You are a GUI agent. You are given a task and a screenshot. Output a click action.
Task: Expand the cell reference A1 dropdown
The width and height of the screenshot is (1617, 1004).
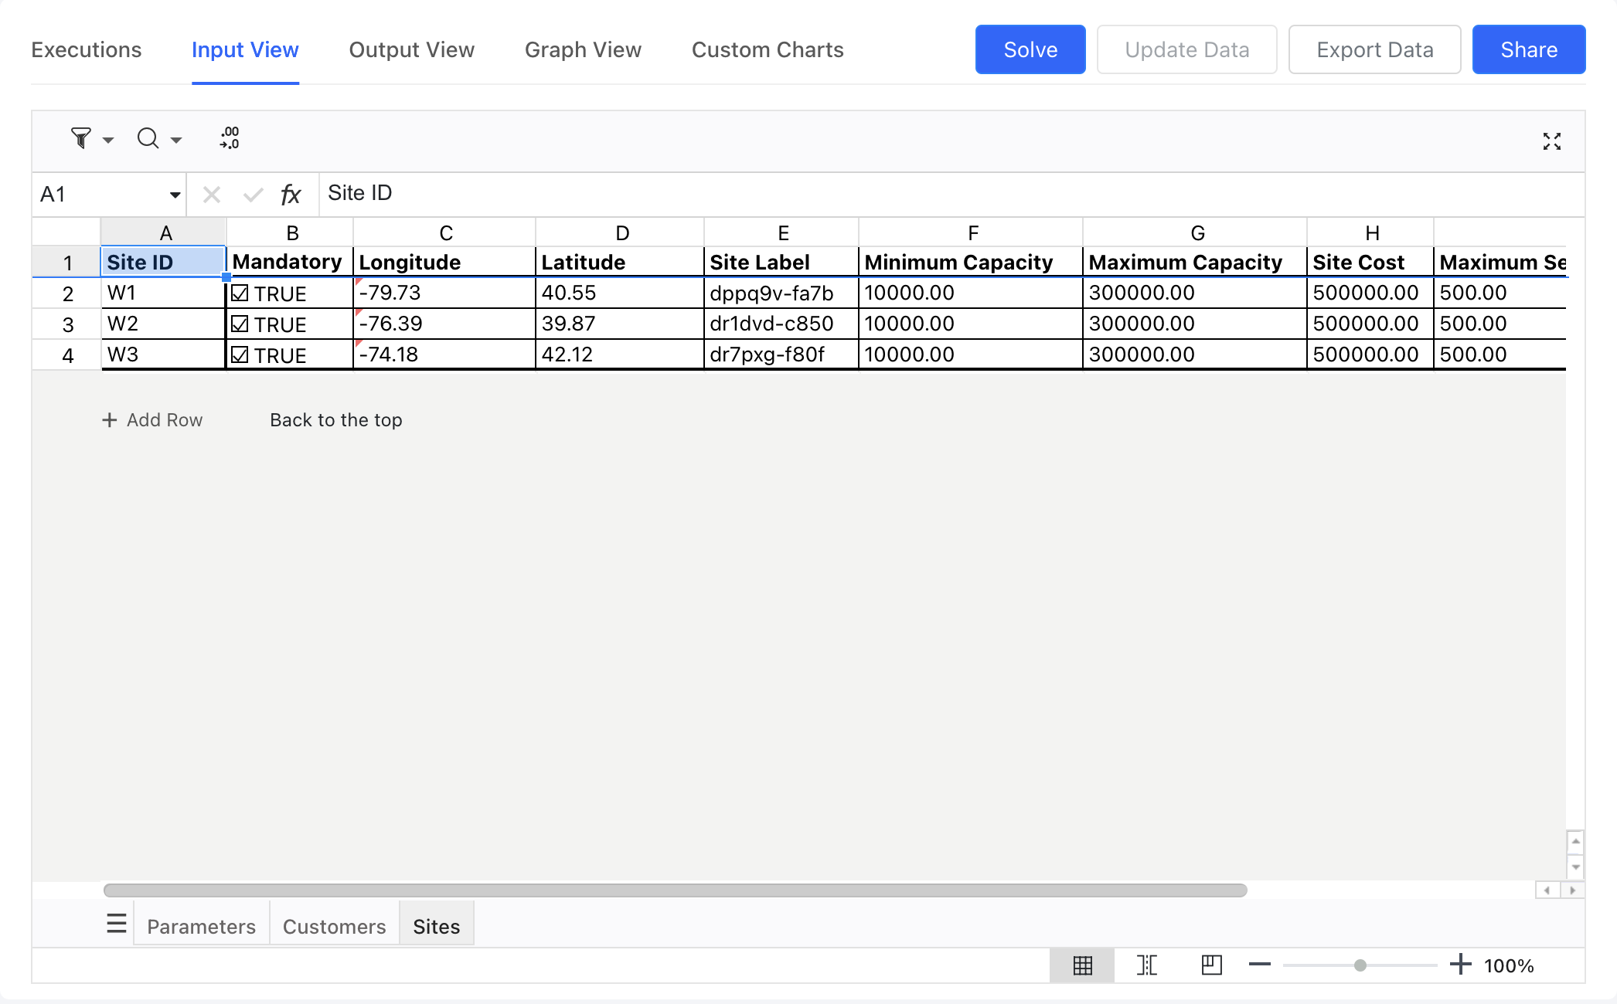[x=175, y=195]
